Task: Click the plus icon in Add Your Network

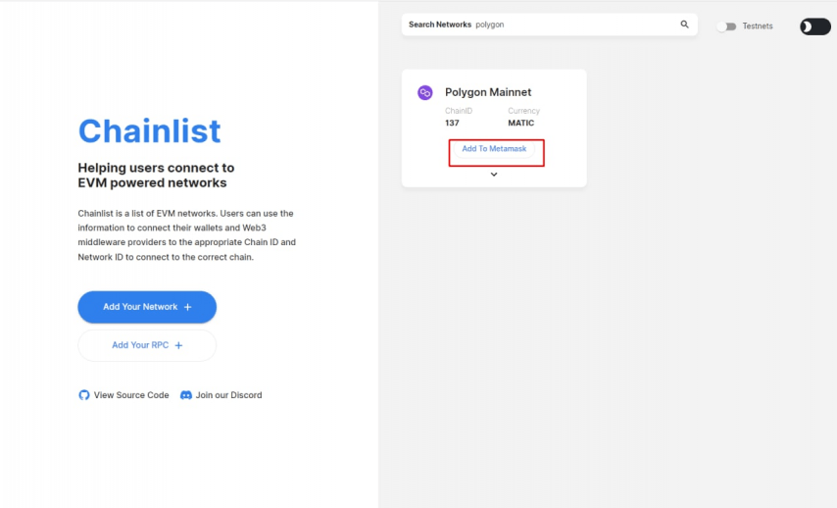Action: tap(188, 307)
